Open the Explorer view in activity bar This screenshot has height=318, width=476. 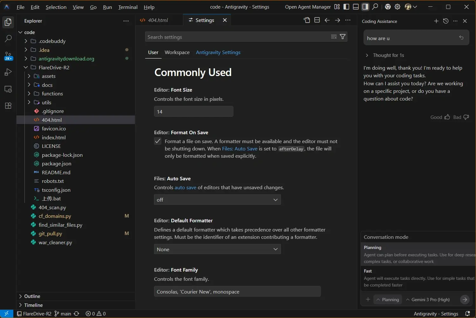point(8,22)
